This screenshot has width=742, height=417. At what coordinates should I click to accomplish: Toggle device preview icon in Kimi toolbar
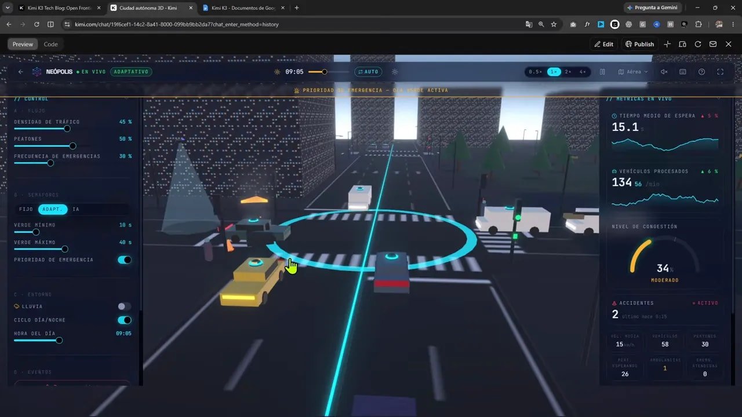(682, 44)
